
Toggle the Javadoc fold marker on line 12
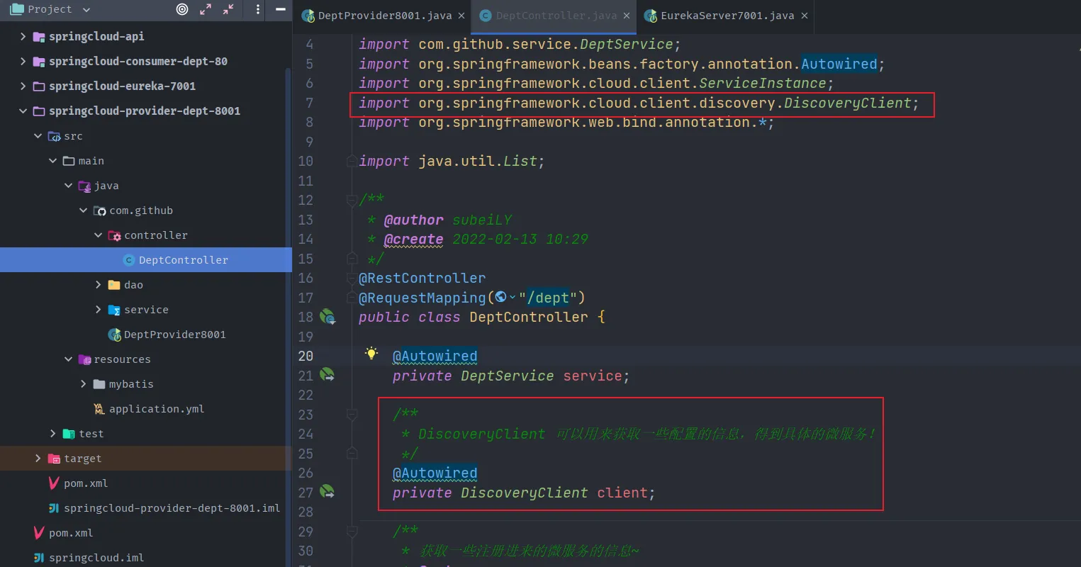(x=352, y=201)
